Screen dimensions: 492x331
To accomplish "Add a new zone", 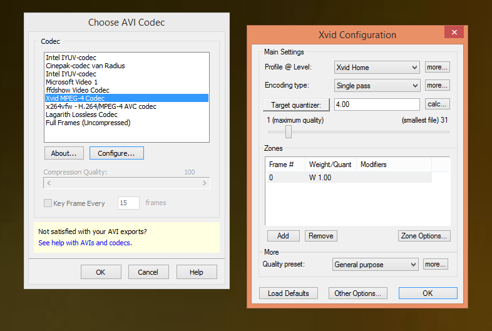I will pos(284,236).
